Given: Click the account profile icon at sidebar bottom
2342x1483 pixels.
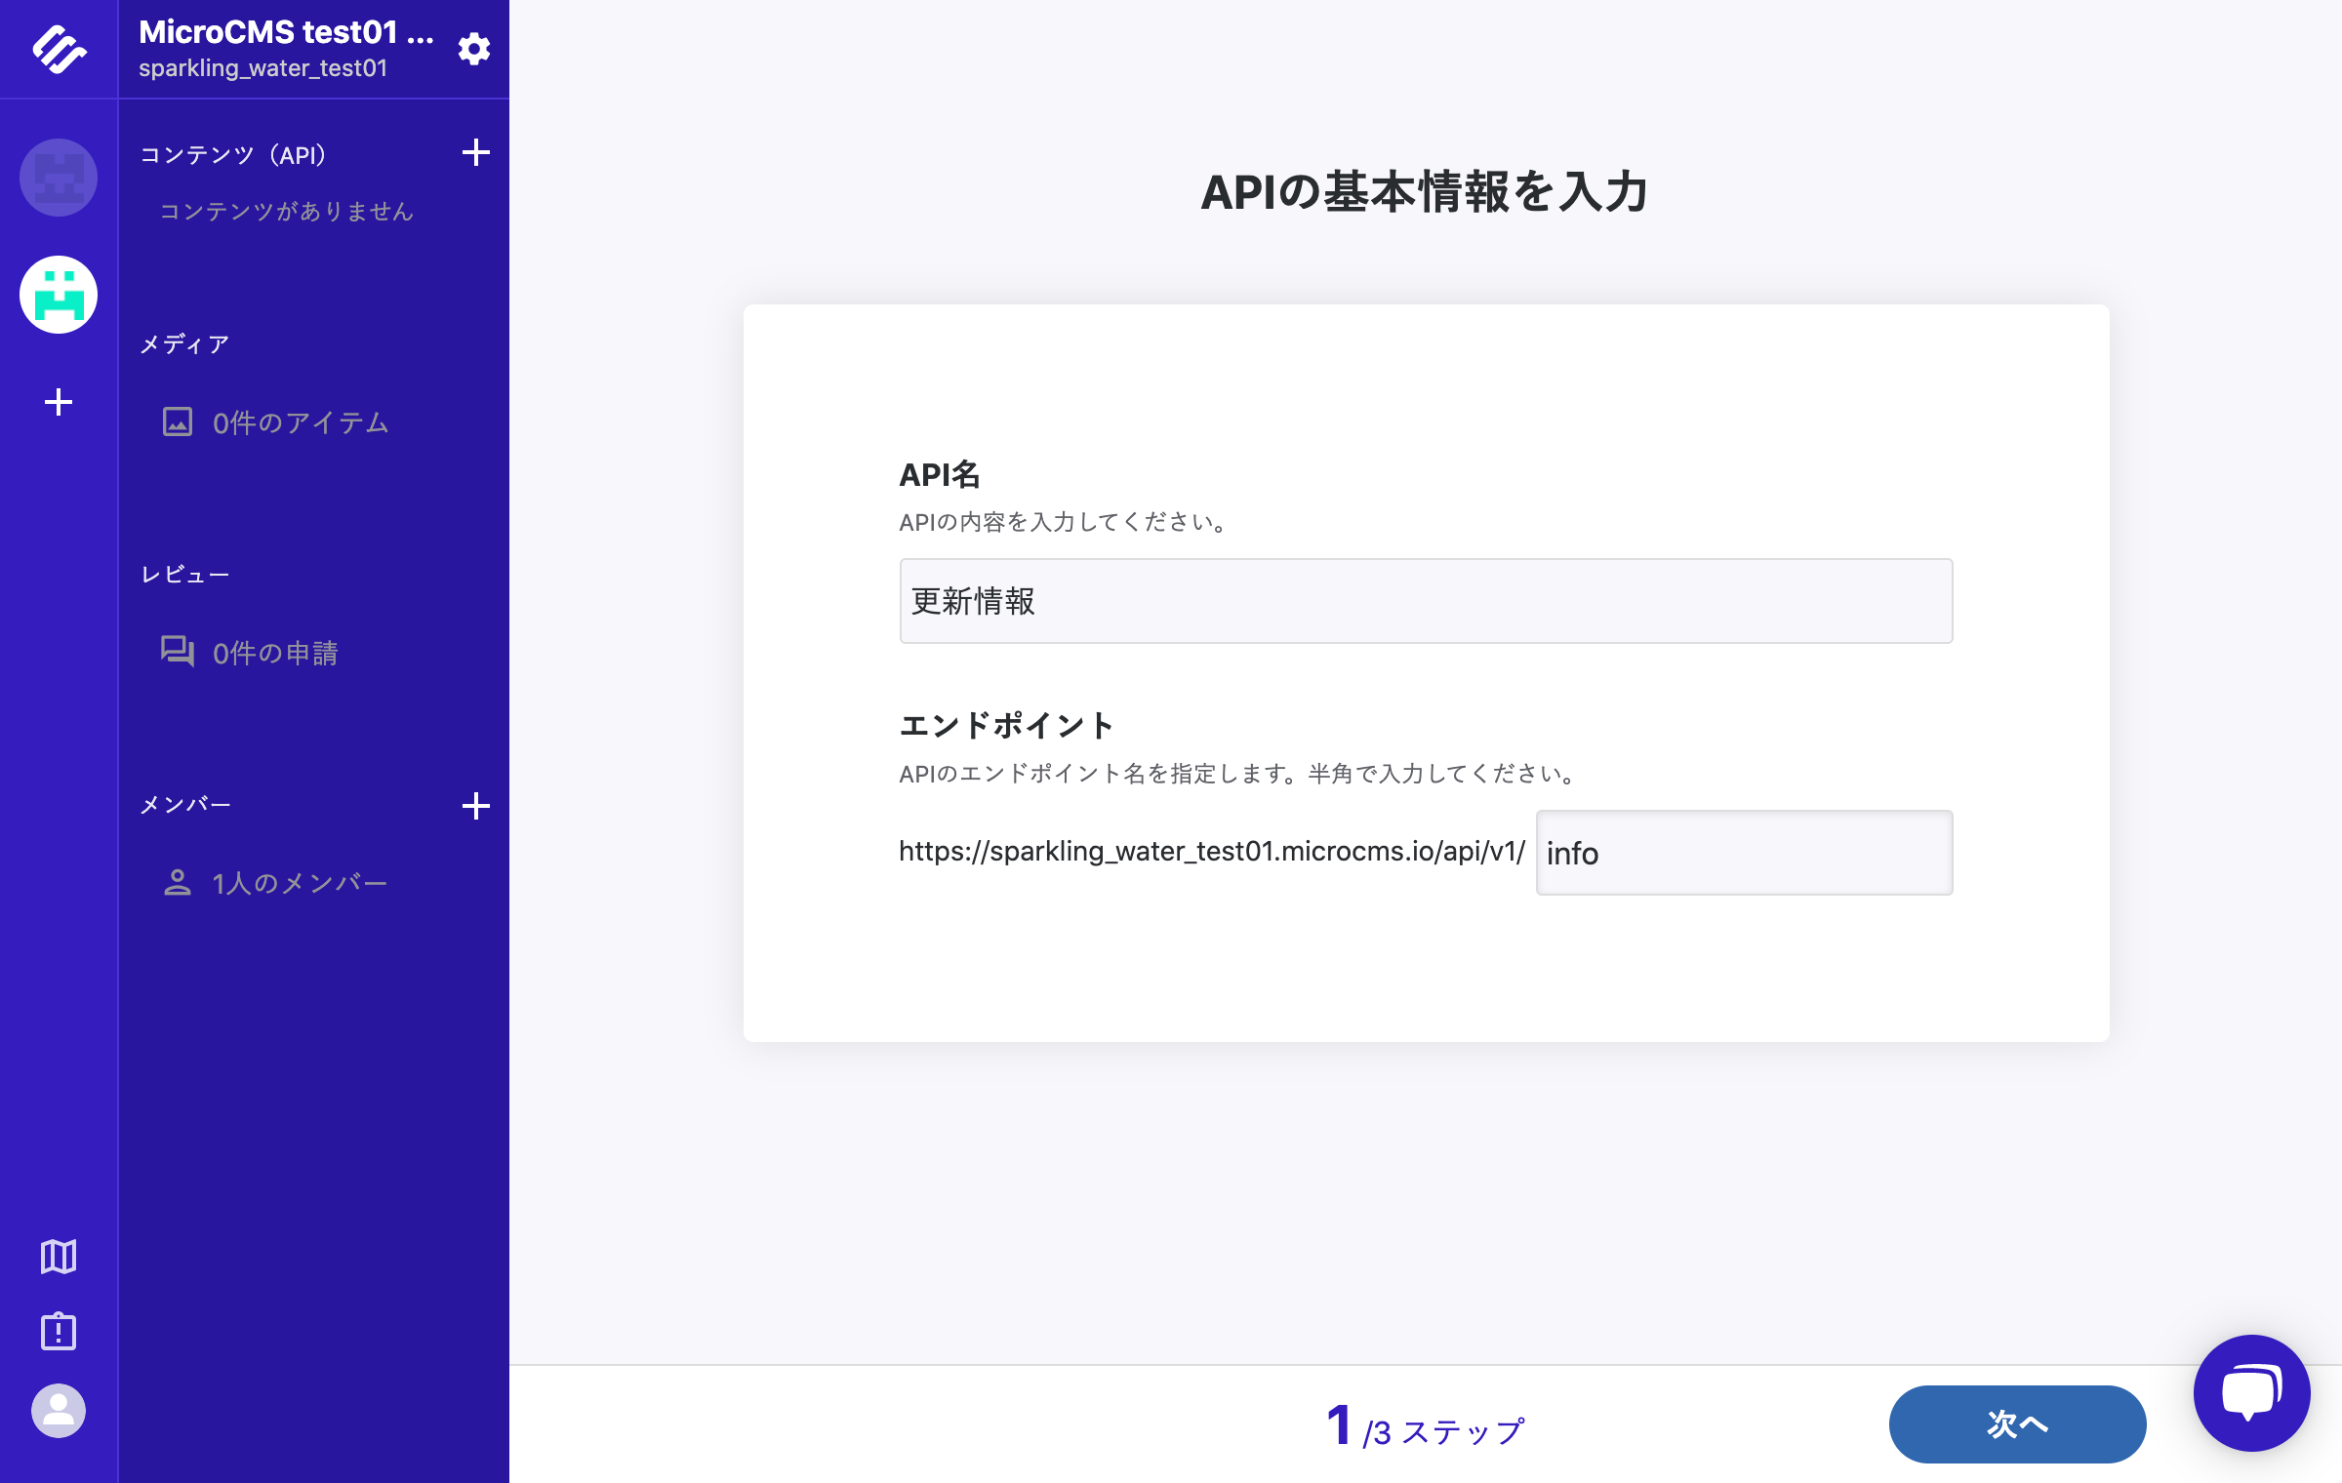Looking at the screenshot, I should [58, 1411].
